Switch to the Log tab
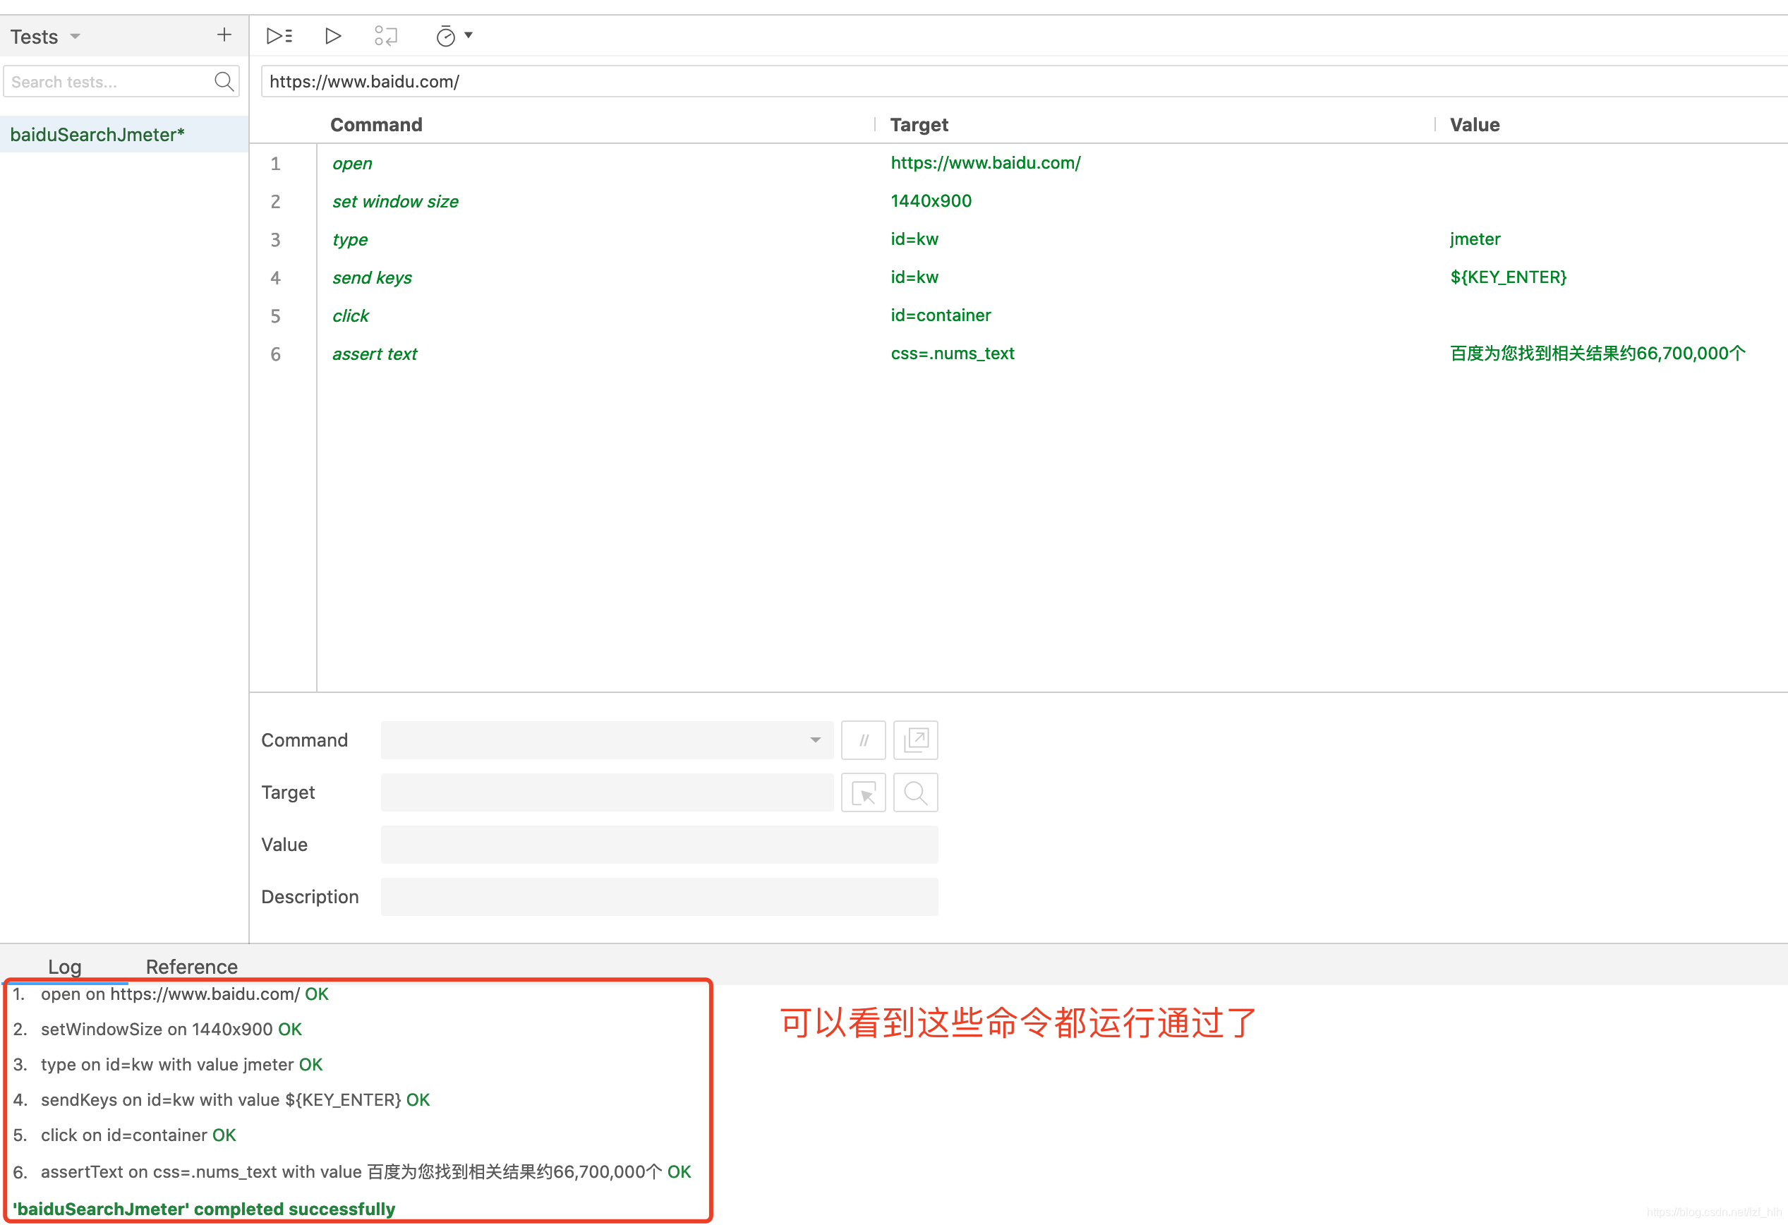The image size is (1788, 1225). click(x=65, y=967)
